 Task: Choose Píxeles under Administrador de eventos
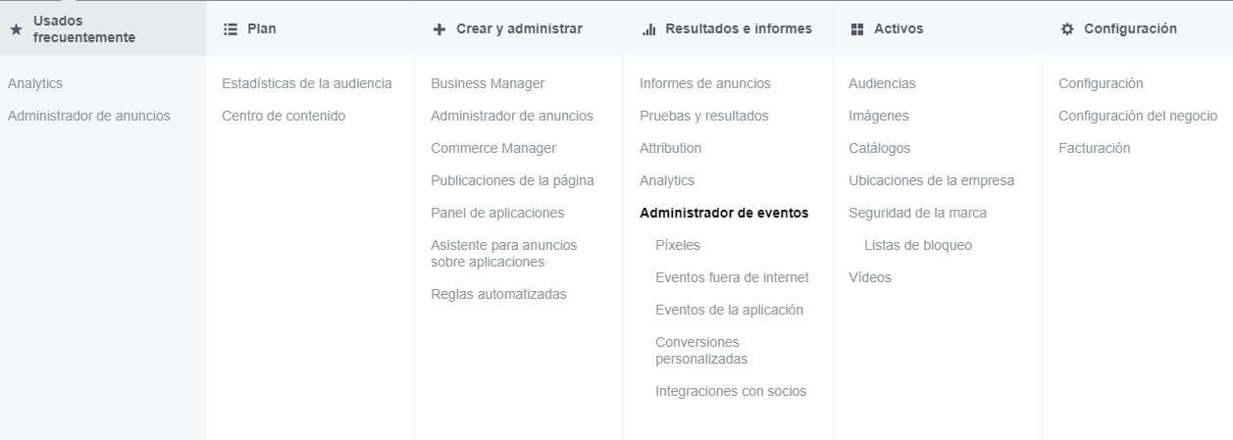[x=678, y=245]
